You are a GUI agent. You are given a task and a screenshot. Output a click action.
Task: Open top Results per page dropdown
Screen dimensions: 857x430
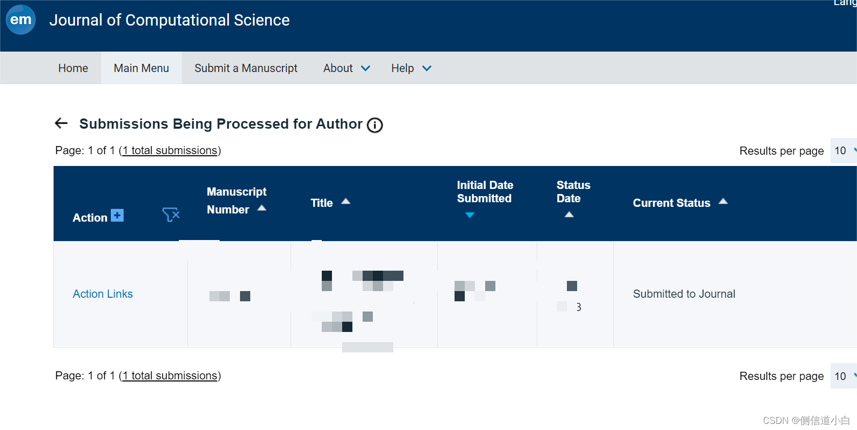click(x=844, y=151)
